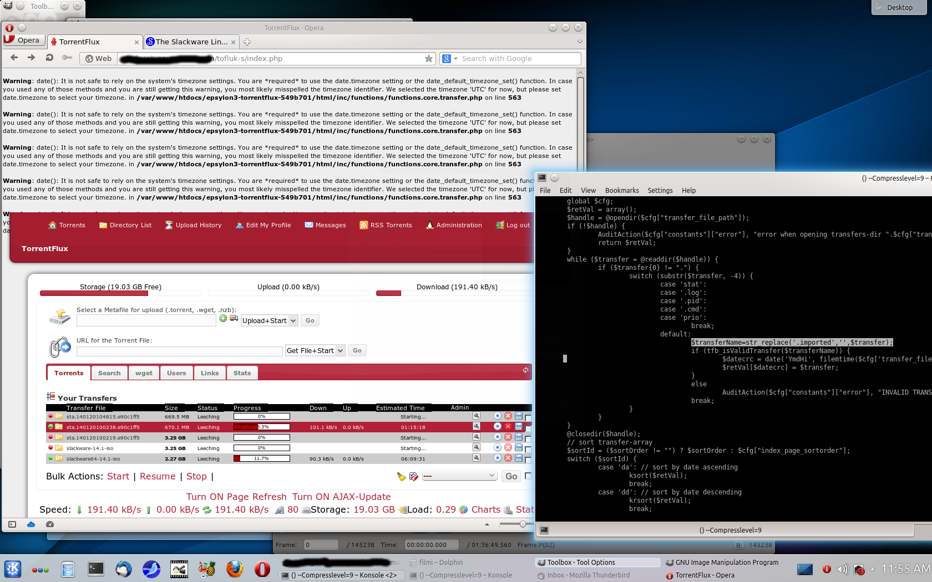Delete the sta.140120100219 transfer

[508, 437]
